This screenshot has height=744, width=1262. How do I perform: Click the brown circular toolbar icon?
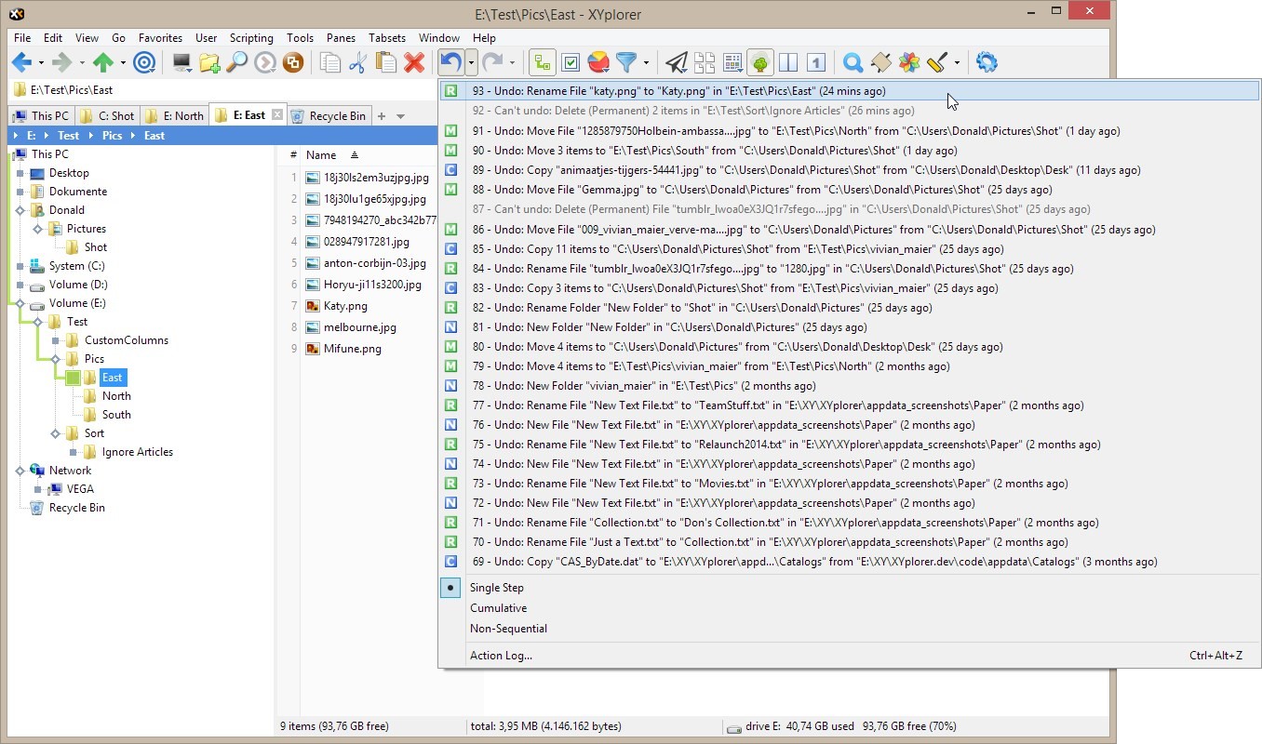pos(293,62)
